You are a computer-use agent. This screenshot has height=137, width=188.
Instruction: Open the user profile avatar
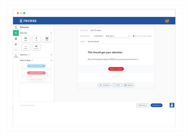[167, 21]
